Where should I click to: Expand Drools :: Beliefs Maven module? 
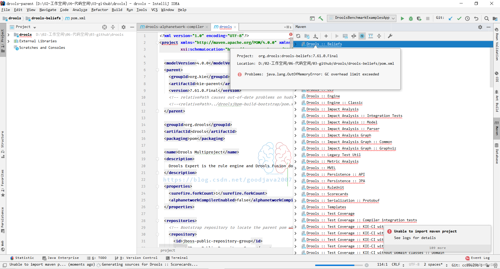[x=296, y=44]
